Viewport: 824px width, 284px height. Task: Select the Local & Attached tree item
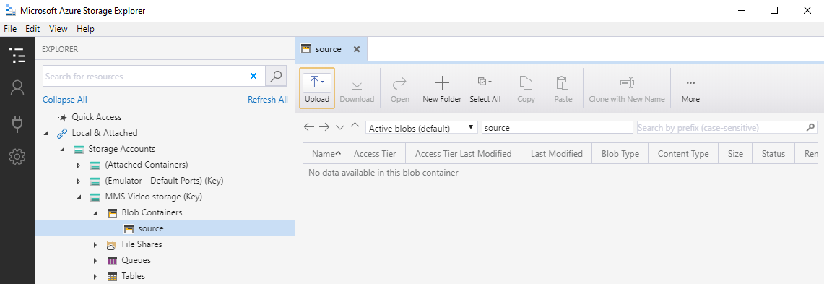[105, 133]
